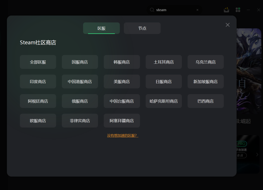This screenshot has height=190, width=263.
Task: Open the 没有想加速的区服? link
Action: click(x=123, y=135)
